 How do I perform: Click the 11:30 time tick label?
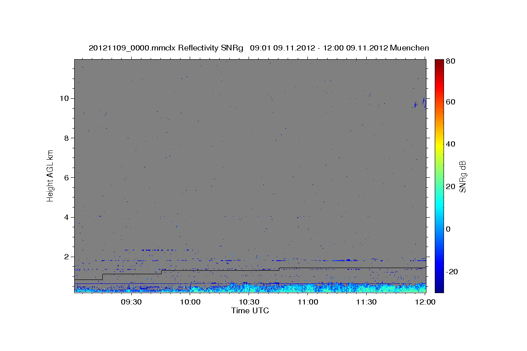[x=367, y=302]
